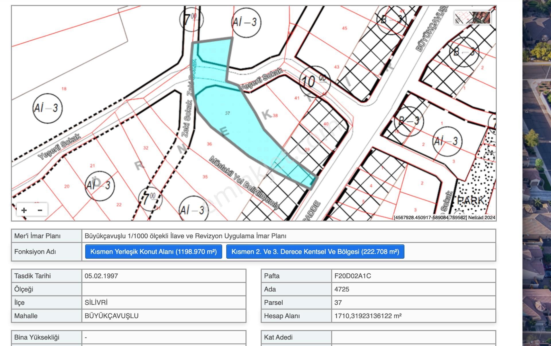The image size is (551, 346).
Task: Select Ada value 4725
Action: pos(342,289)
